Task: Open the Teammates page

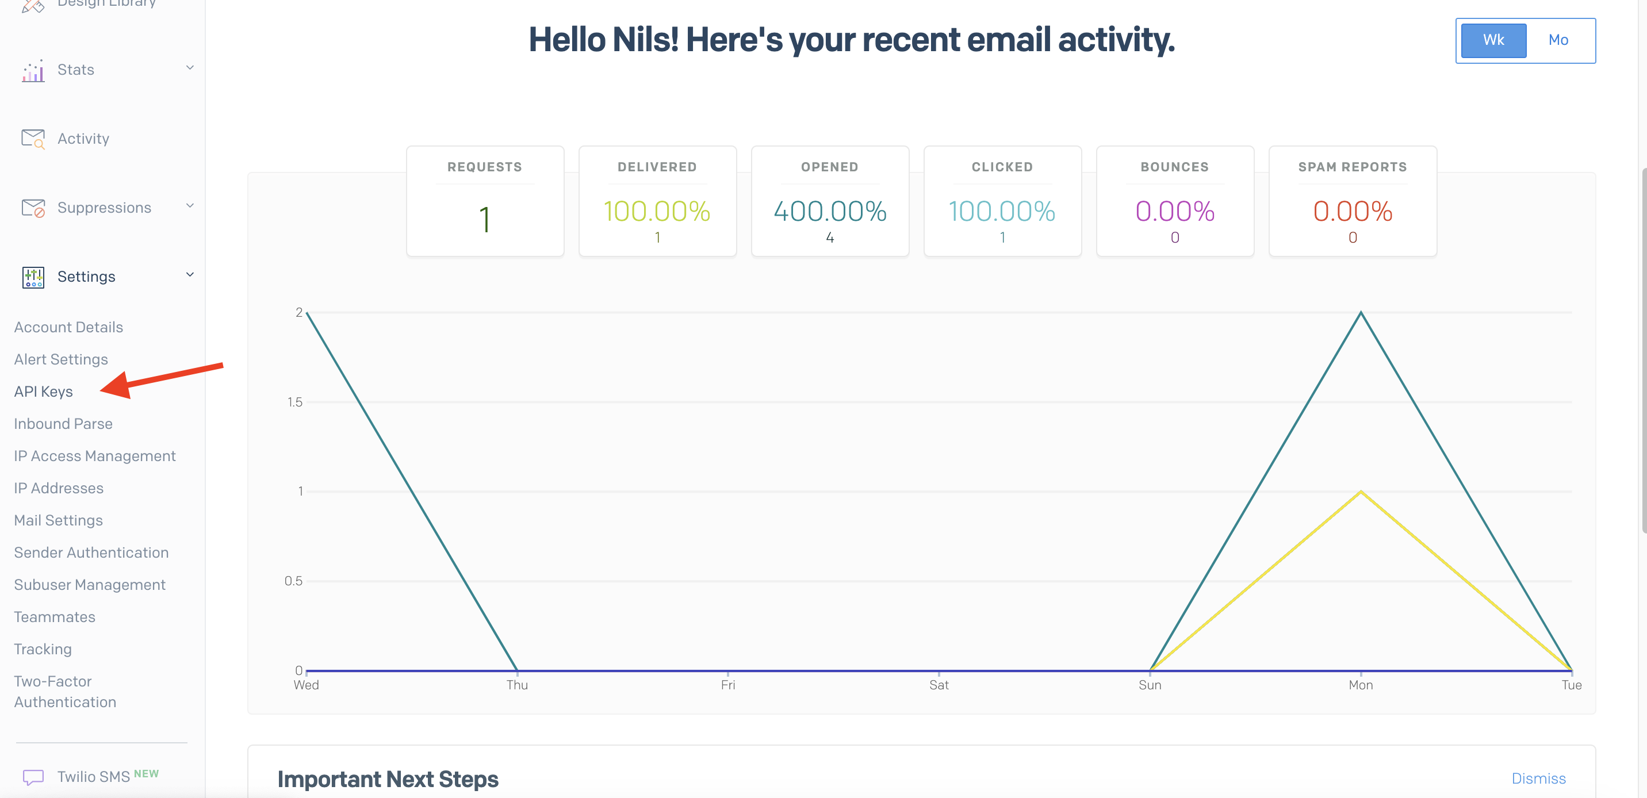Action: click(x=55, y=617)
